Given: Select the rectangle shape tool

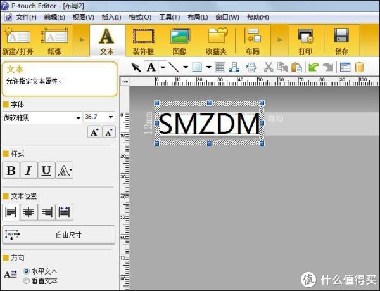Looking at the screenshot, I should coord(197,67).
